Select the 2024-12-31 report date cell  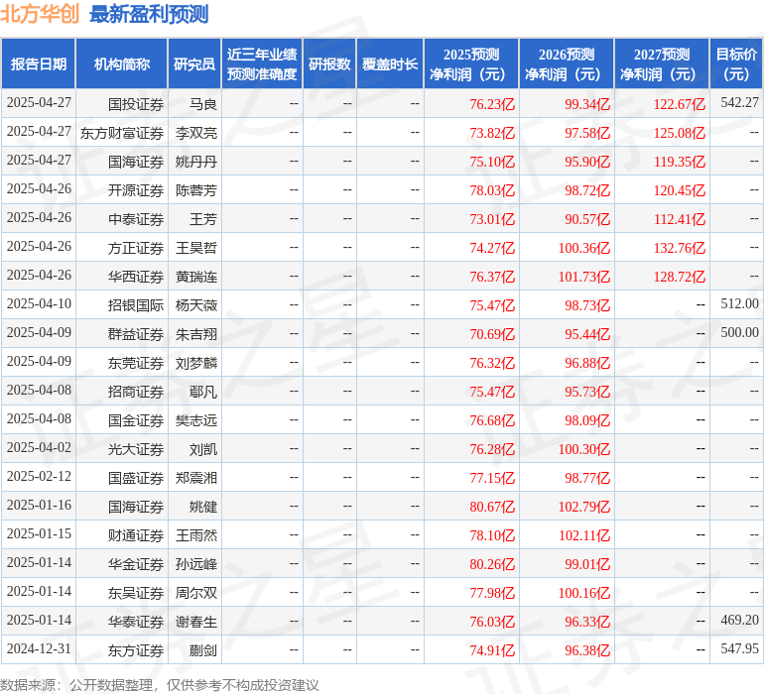tap(39, 650)
